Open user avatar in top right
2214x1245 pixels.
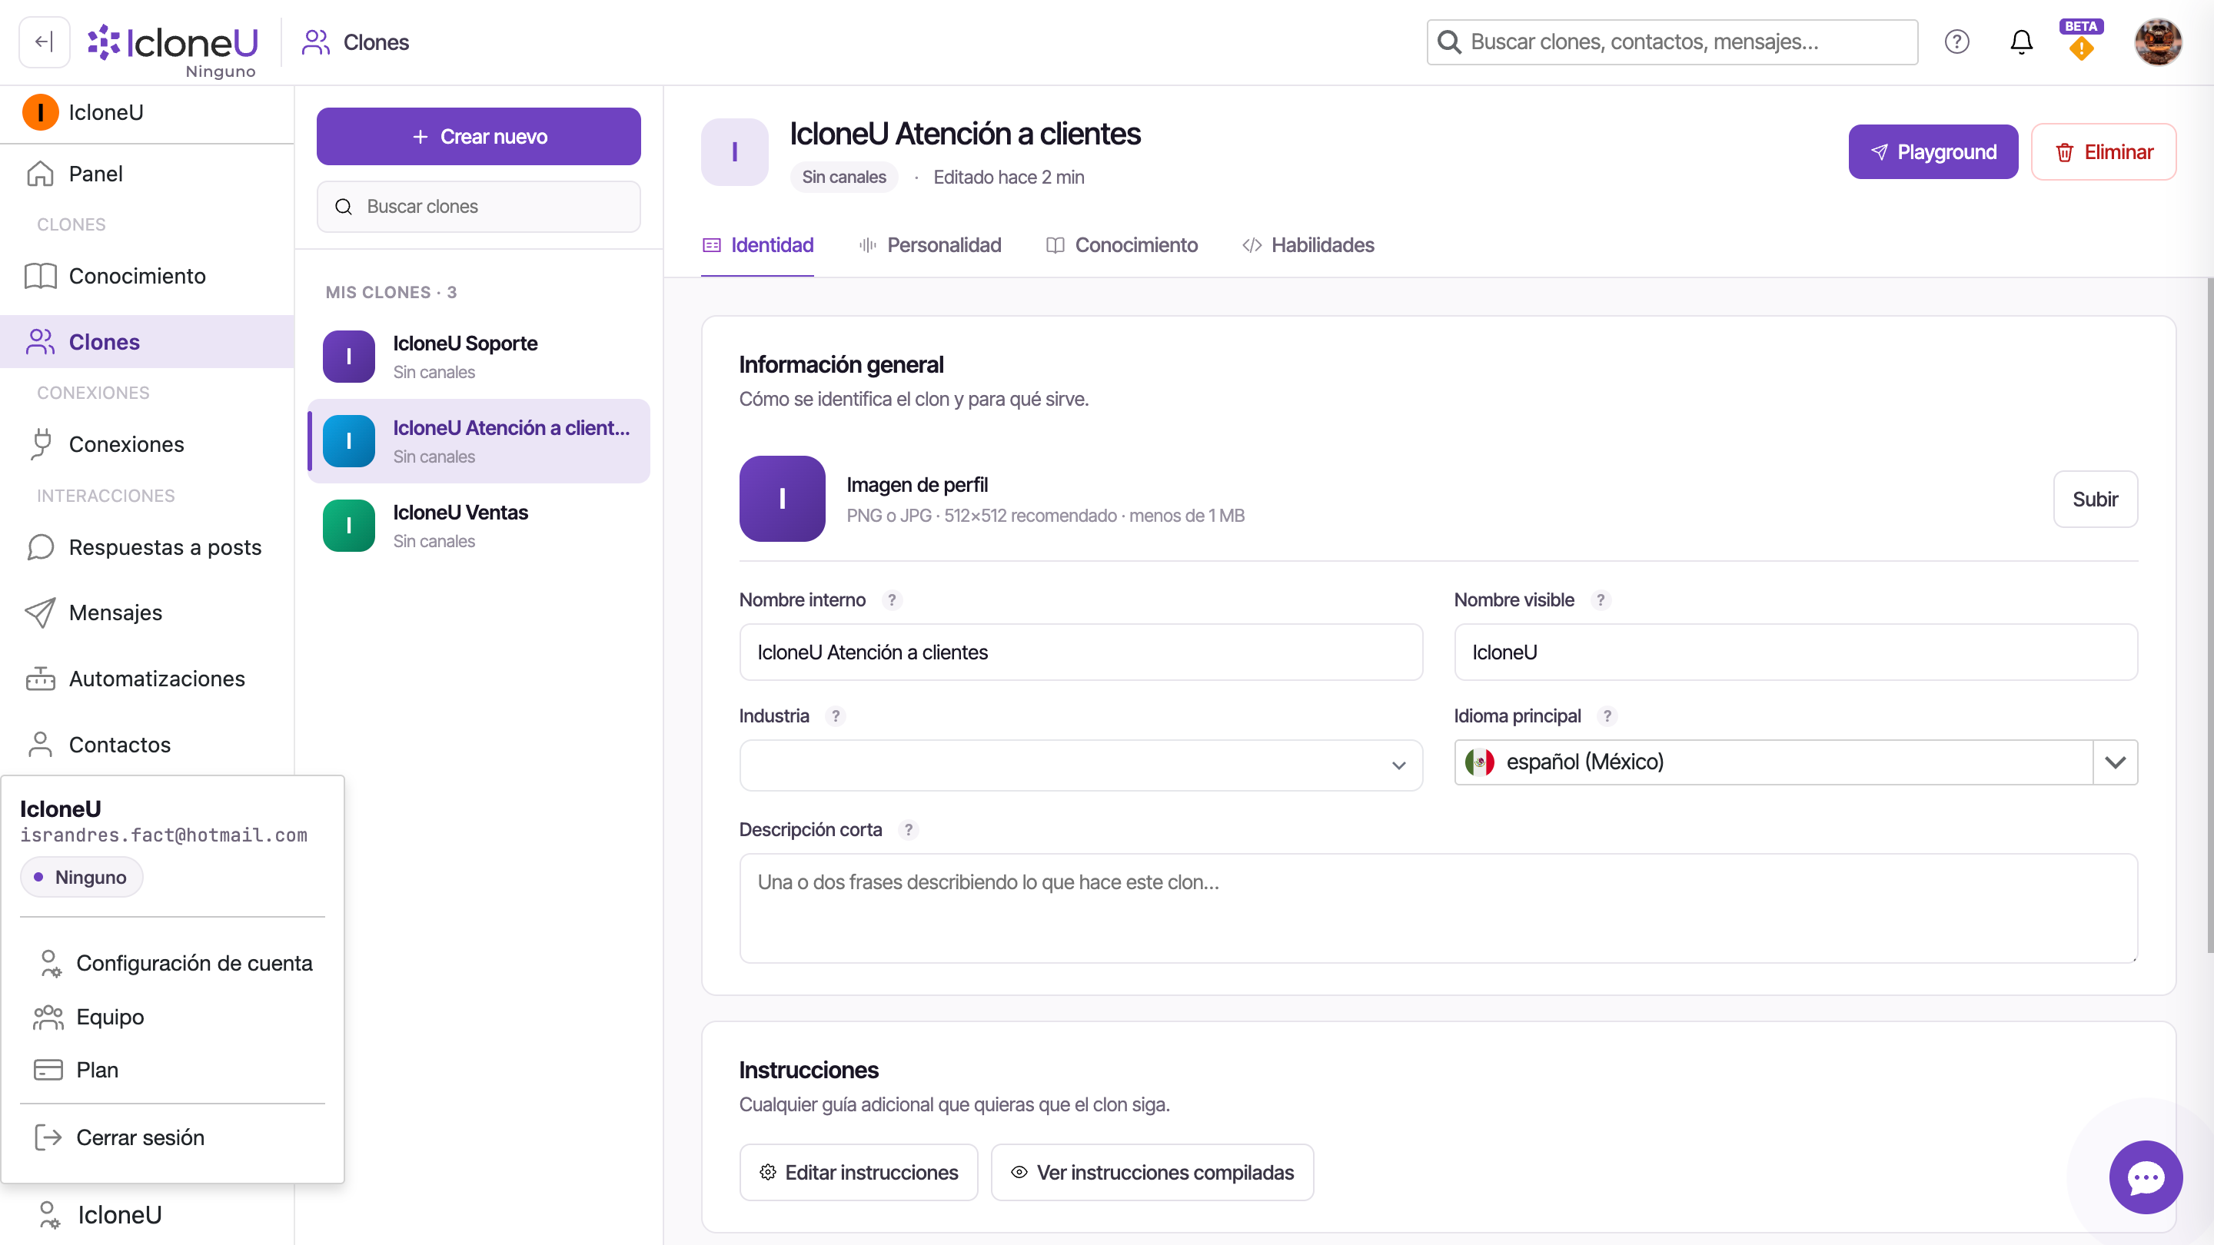(x=2157, y=41)
